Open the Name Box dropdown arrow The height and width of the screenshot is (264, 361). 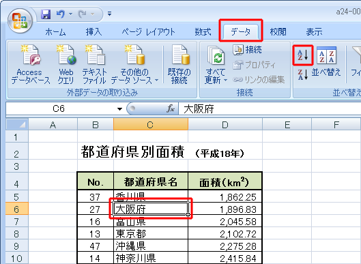click(x=119, y=109)
